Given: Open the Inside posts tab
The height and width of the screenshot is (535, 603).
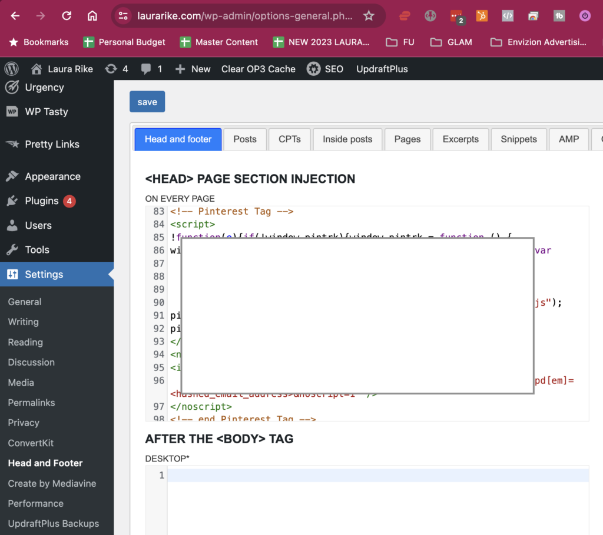Looking at the screenshot, I should coord(347,139).
